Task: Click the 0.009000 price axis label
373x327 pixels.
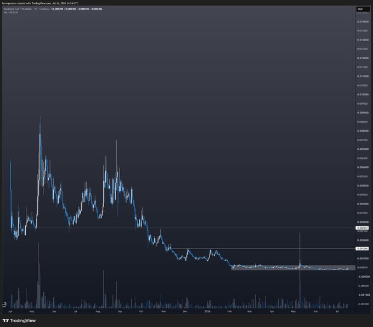Action: point(363,112)
